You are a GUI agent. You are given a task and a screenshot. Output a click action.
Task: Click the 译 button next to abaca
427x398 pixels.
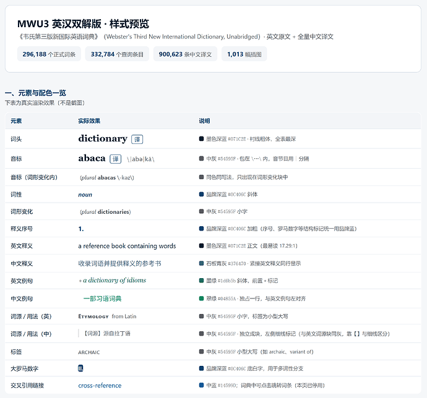click(116, 159)
